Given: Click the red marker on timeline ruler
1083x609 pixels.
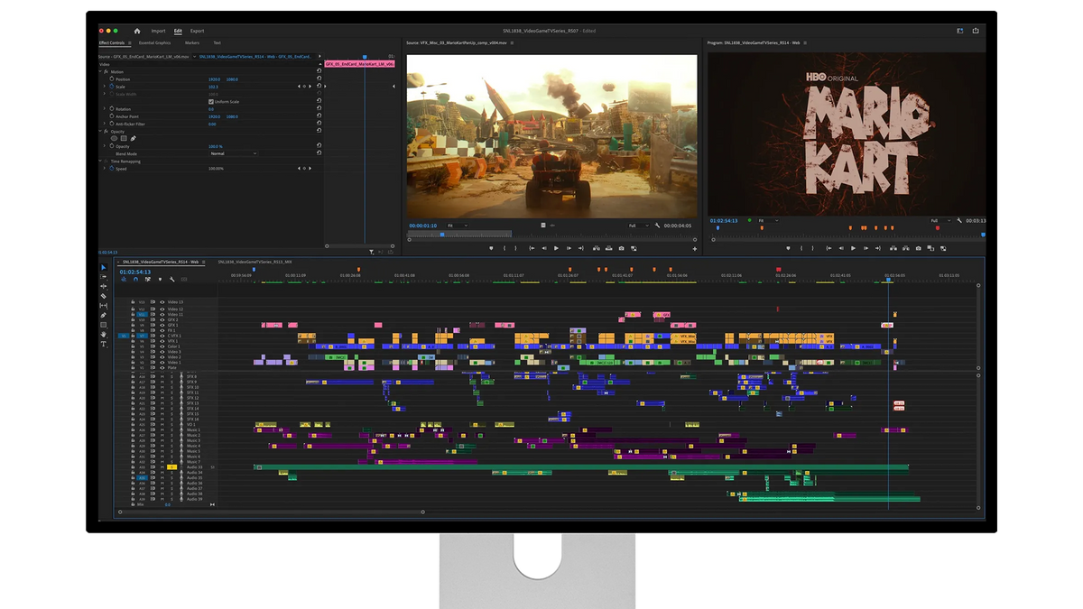Looking at the screenshot, I should 779,269.
